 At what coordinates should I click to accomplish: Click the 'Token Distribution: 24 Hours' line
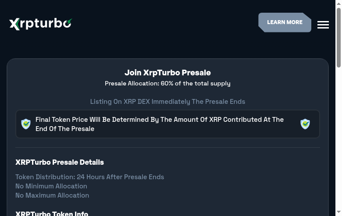(x=89, y=177)
